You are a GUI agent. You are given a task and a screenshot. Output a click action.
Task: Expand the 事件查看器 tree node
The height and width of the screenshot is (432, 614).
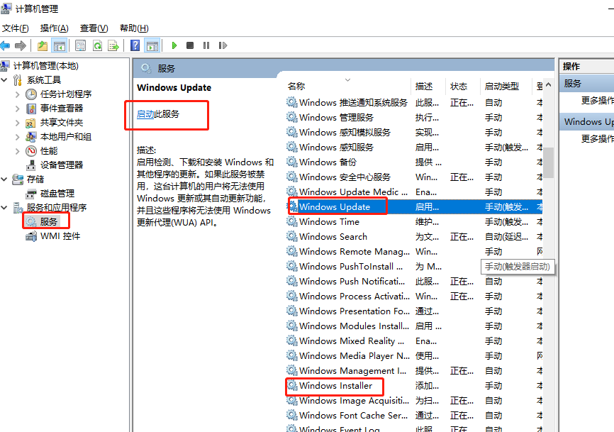click(18, 109)
